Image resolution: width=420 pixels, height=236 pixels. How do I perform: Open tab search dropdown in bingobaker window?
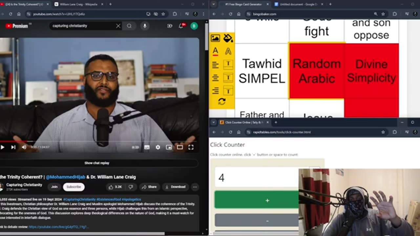coord(214,4)
